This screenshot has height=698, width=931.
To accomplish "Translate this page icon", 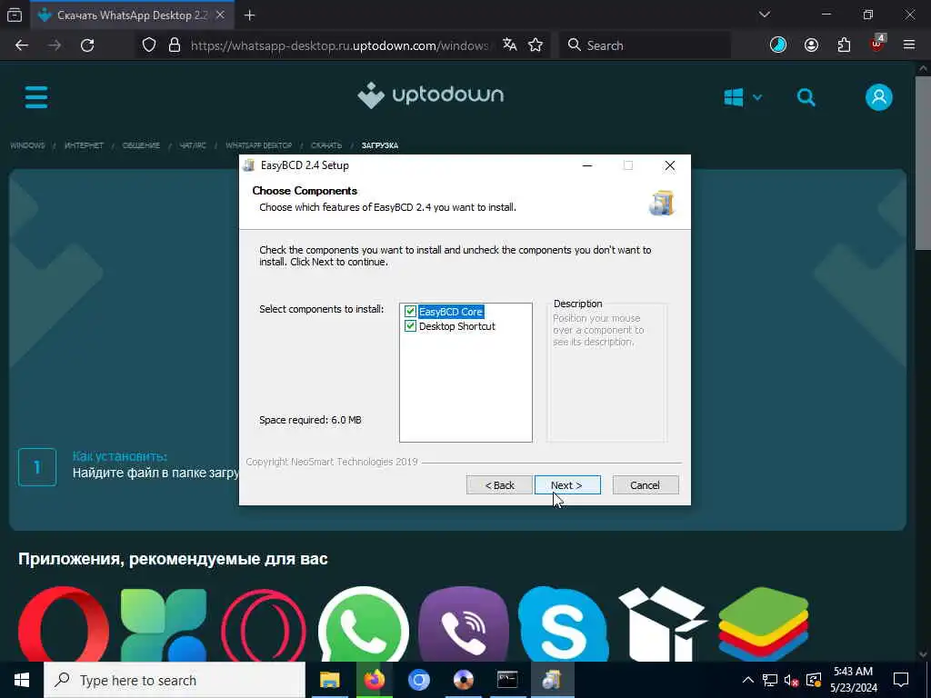I will click(509, 45).
